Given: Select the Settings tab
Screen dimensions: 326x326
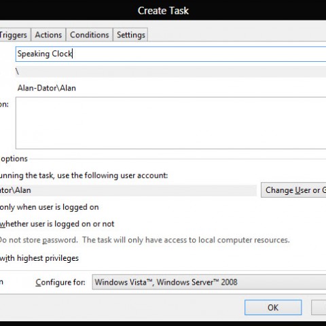Looking at the screenshot, I should [x=131, y=35].
